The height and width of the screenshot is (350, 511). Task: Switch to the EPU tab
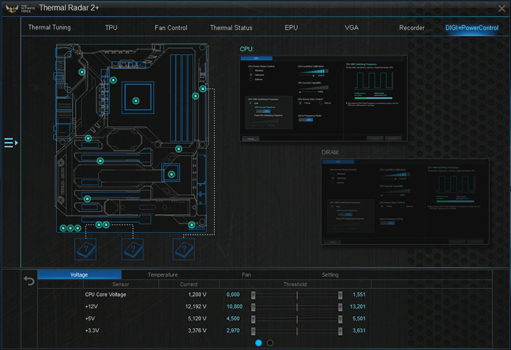pos(291,28)
